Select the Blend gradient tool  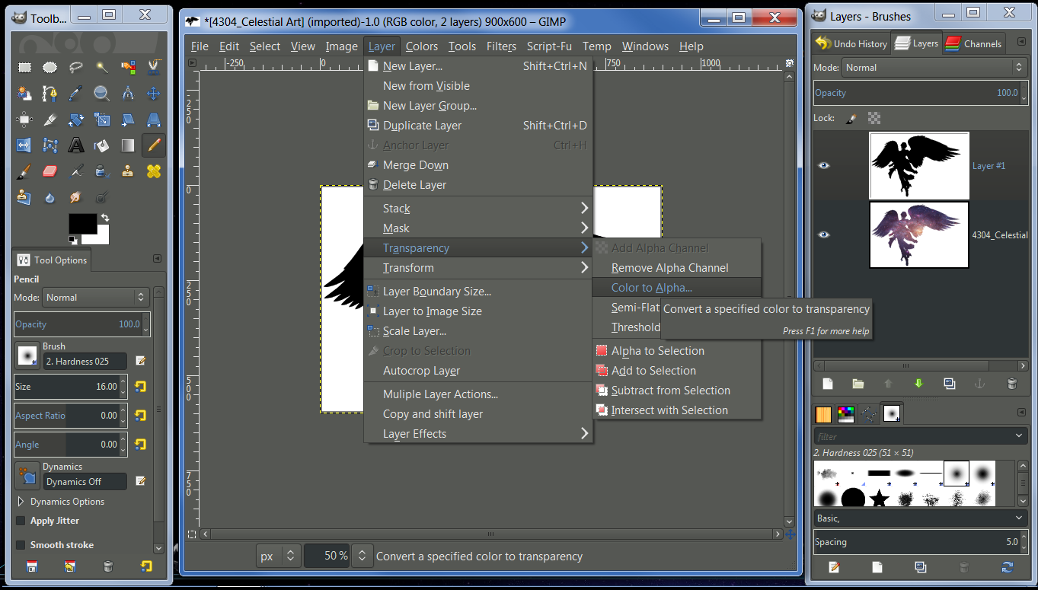[128, 145]
